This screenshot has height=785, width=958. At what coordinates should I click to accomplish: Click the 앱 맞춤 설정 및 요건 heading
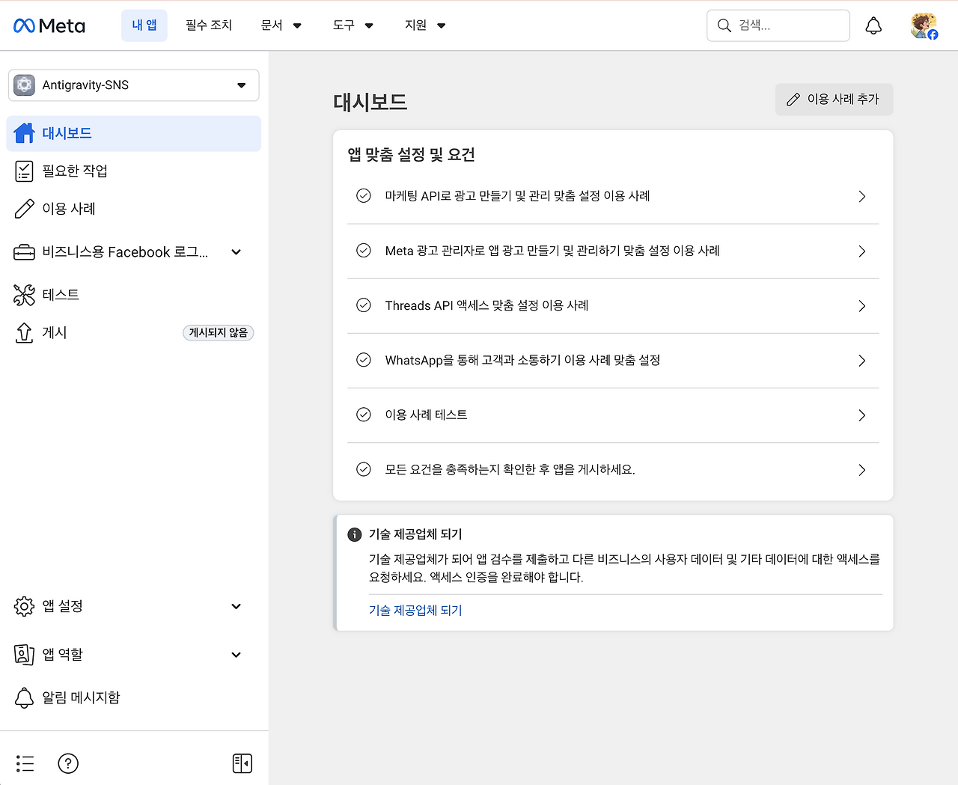(412, 155)
